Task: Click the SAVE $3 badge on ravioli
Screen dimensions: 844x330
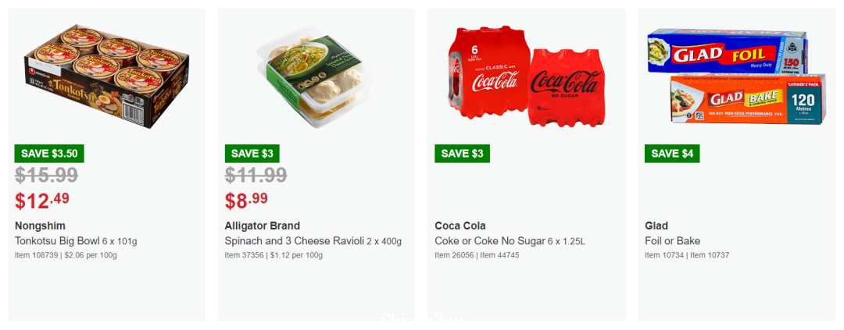Action: tap(252, 154)
